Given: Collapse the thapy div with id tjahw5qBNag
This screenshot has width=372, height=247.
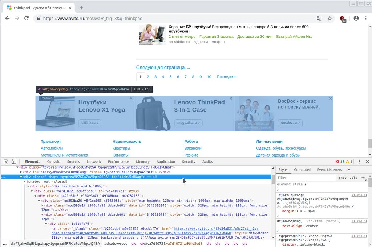Looking at the screenshot, I should tap(21, 177).
